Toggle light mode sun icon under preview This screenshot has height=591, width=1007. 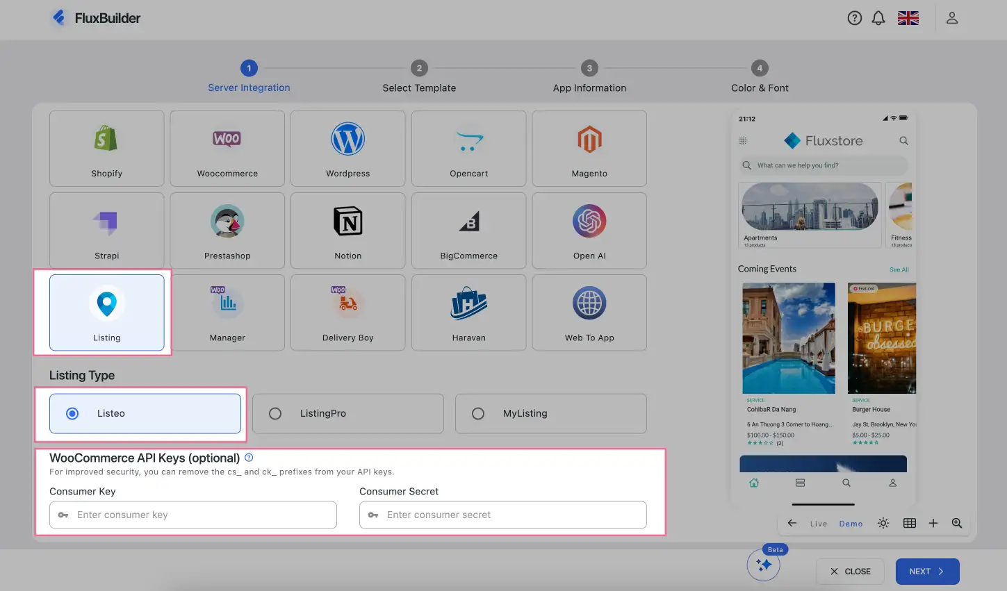pos(883,524)
